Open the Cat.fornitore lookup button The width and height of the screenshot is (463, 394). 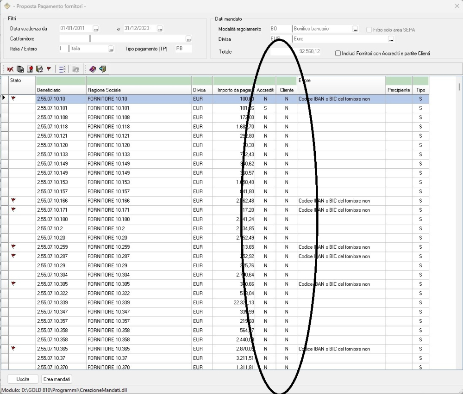tap(188, 39)
